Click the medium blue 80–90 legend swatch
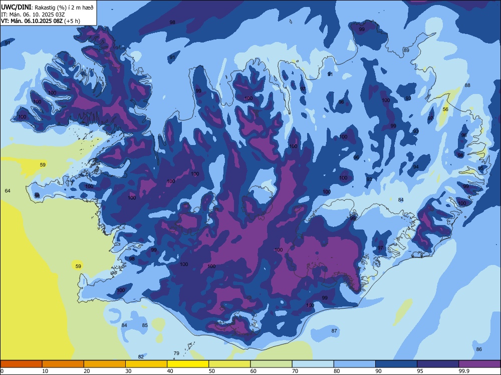This screenshot has width=501, height=375. click(x=355, y=364)
